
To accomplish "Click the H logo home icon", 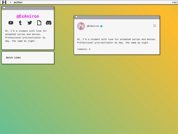I will coord(4,2).
